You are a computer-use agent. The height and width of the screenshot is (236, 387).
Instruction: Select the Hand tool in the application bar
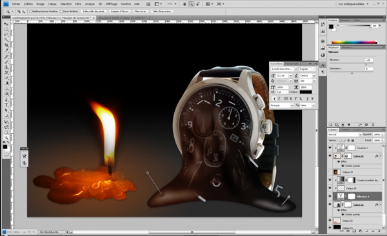point(184,4)
